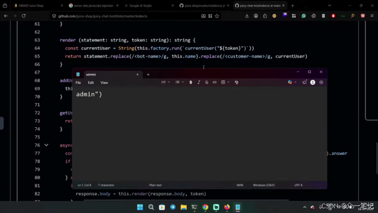Click the site security shield icon
The image size is (378, 213).
pyautogui.click(x=54, y=16)
